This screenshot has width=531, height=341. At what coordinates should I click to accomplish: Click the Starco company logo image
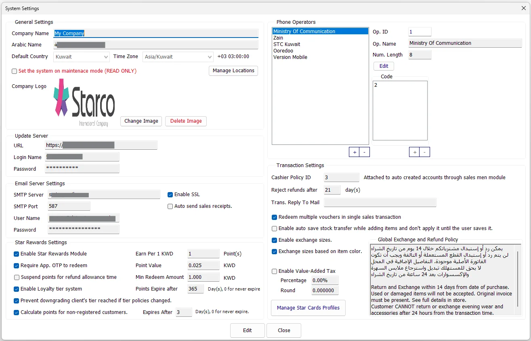(84, 103)
